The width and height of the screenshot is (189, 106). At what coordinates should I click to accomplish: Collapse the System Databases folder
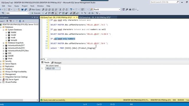click(x=4, y=30)
